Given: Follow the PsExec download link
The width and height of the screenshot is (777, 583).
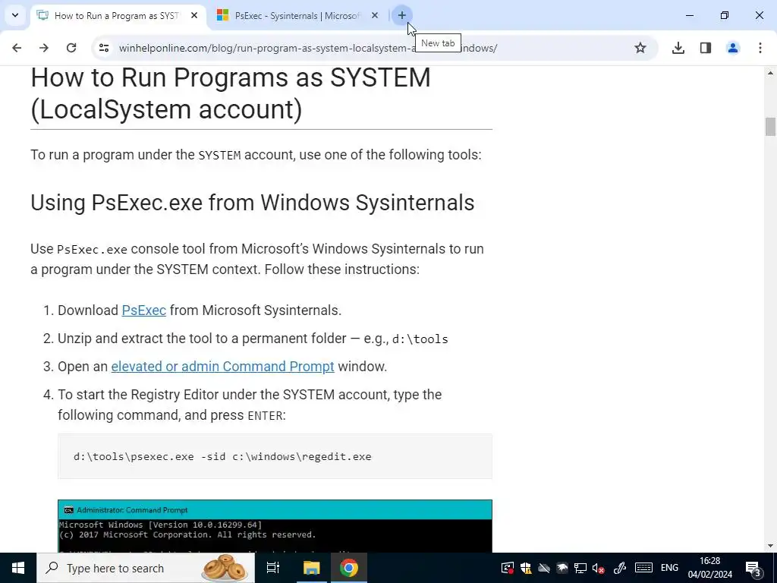Looking at the screenshot, I should 143,310.
